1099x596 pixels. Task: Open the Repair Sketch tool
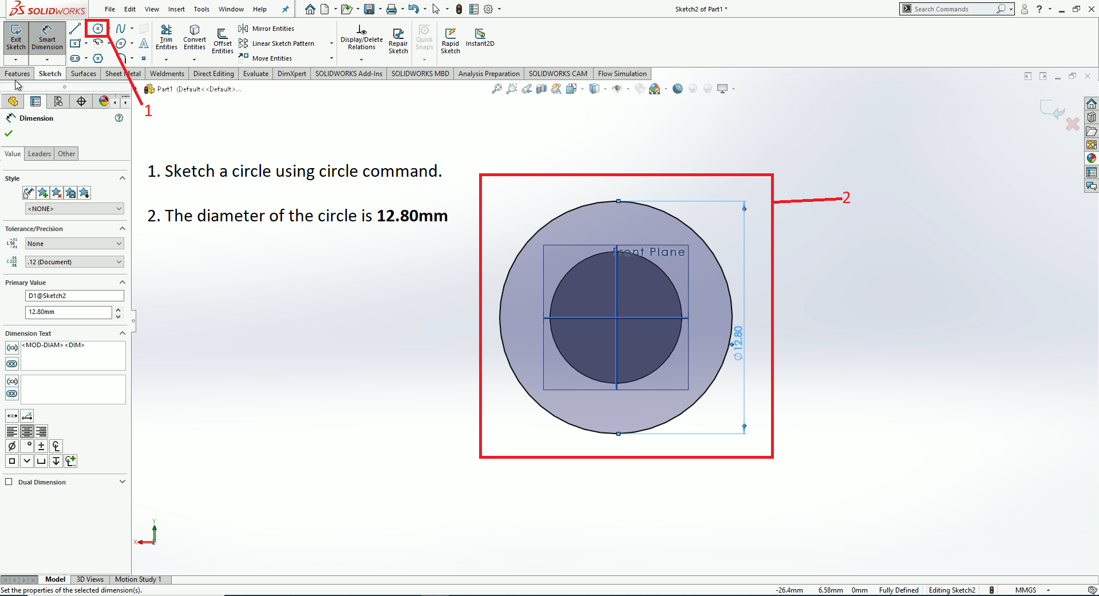tap(398, 40)
